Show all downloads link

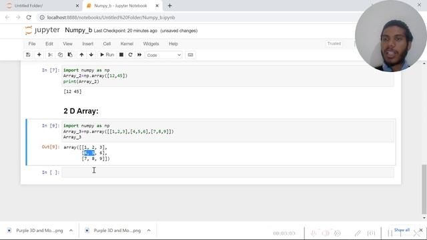coord(402,230)
